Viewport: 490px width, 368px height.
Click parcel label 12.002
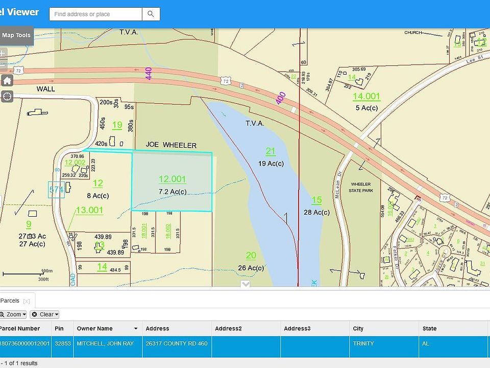(x=75, y=163)
